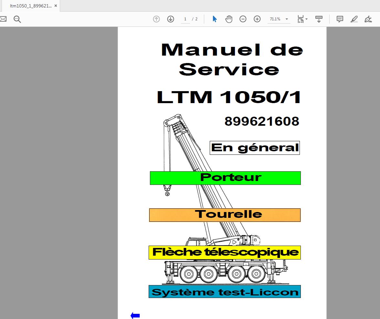Open the orange Tourelle section
380x319 pixels.
(x=225, y=215)
